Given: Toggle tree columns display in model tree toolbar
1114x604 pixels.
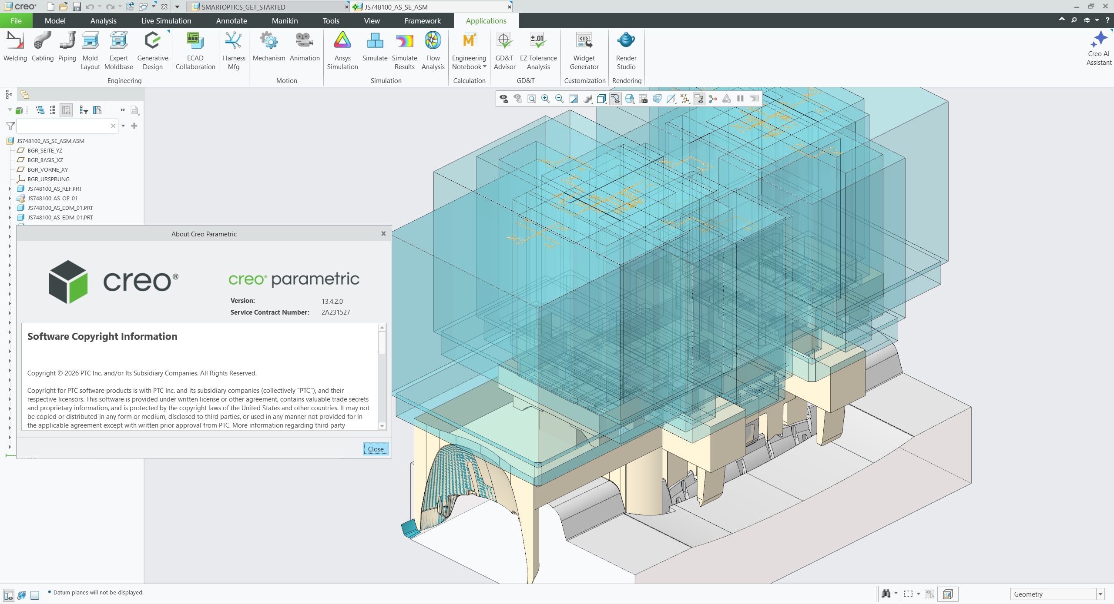Looking at the screenshot, I should [66, 110].
